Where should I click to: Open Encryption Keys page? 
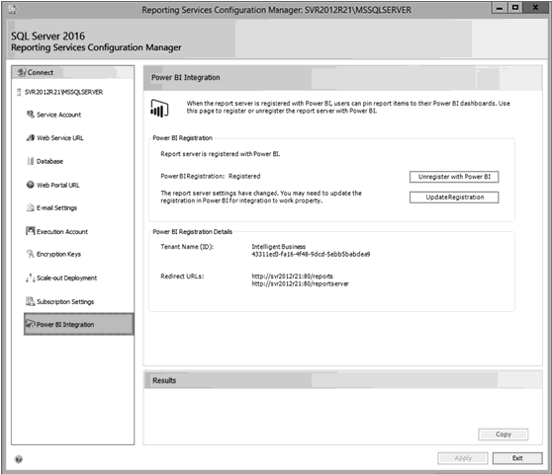[58, 254]
